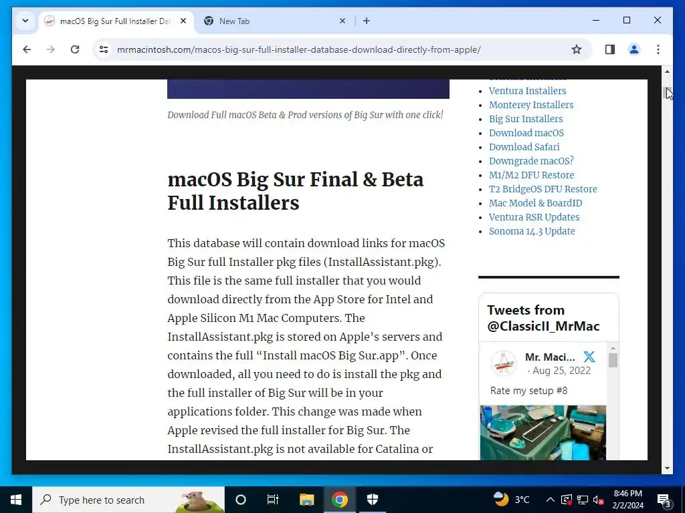The width and height of the screenshot is (685, 513).
Task: Click the Aug 25, 2022 tweet date
Action: point(562,370)
